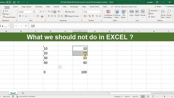Click the Increase Indent icon

tap(62, 16)
